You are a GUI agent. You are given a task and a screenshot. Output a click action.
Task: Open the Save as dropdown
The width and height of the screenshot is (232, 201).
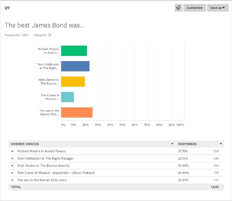218,8
